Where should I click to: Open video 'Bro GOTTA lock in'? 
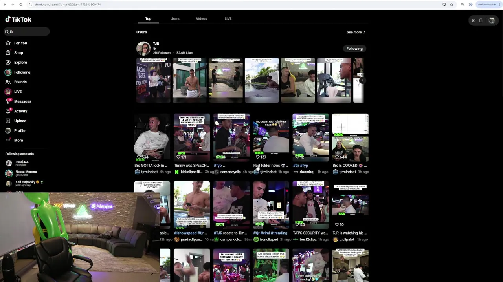[152, 137]
